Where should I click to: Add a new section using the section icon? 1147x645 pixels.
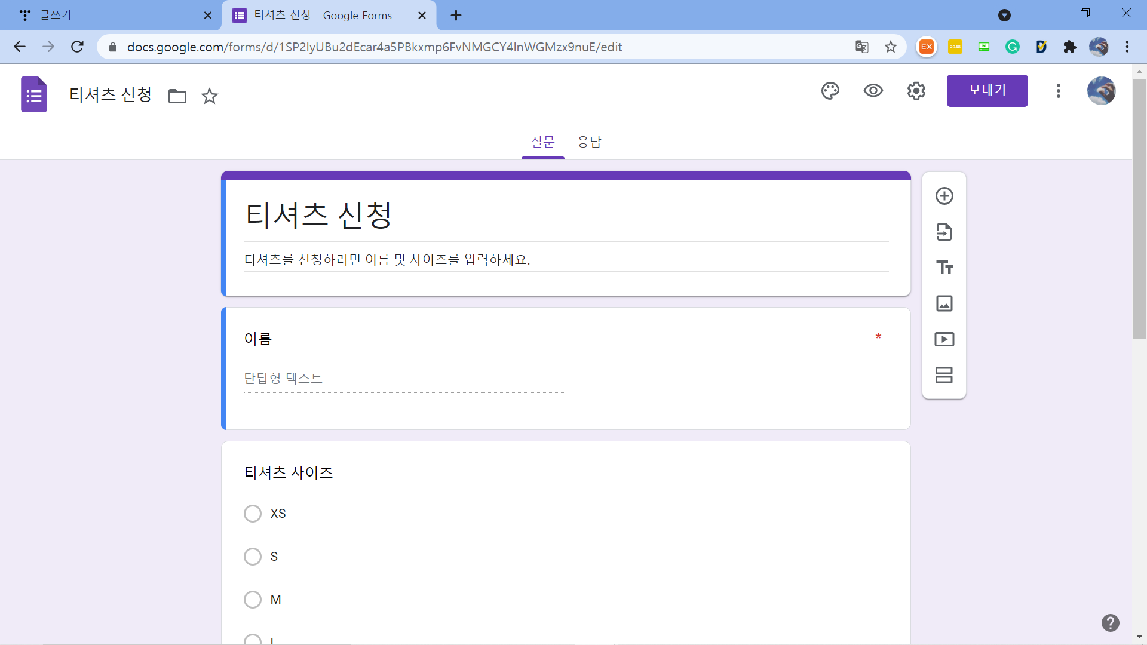[944, 375]
